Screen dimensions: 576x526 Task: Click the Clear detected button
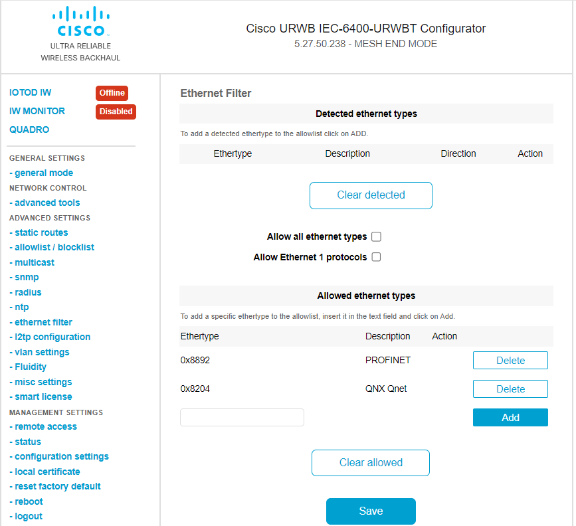pos(371,195)
